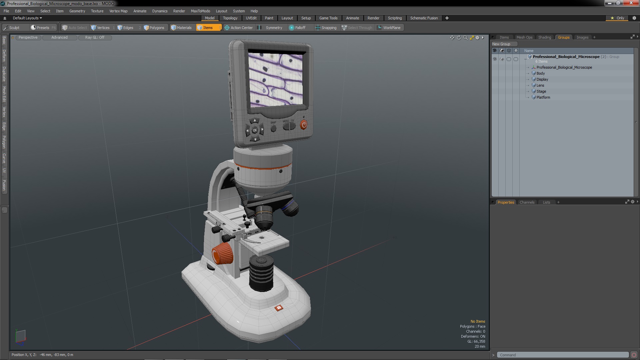Click the Command input field
640x360 pixels.
tap(563, 355)
